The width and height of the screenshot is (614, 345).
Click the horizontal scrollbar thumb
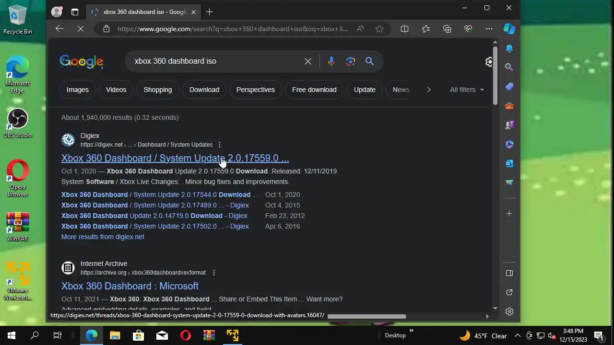tap(366, 316)
